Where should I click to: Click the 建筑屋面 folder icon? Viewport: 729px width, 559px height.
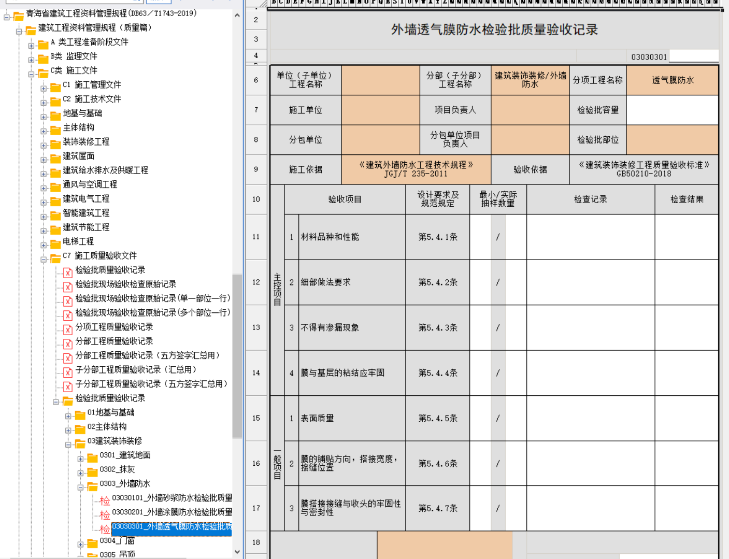[x=55, y=157]
